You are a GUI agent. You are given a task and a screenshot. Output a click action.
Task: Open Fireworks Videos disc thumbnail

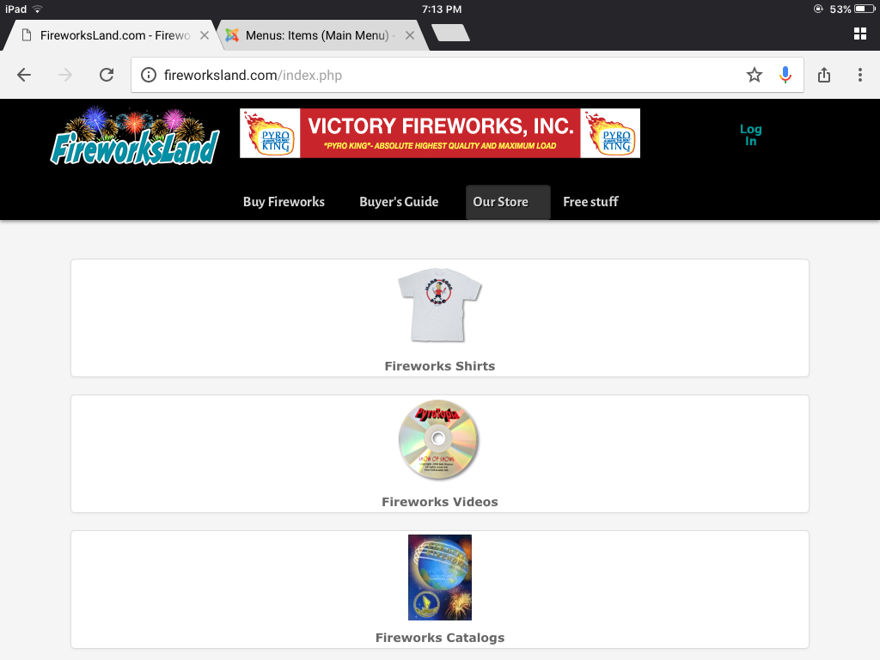click(x=438, y=439)
